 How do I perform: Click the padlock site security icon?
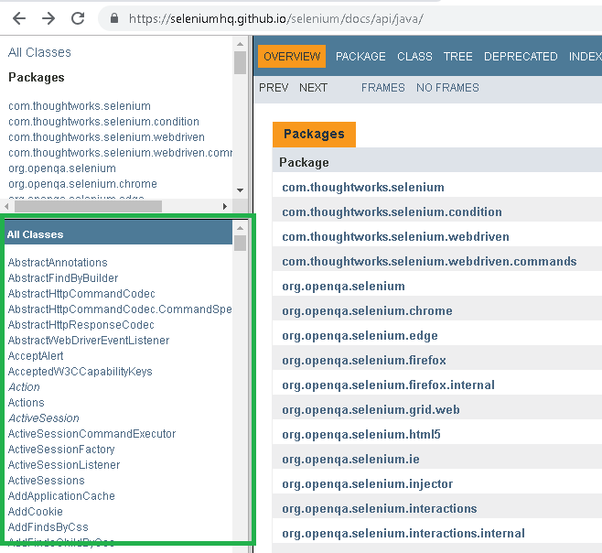tap(114, 18)
